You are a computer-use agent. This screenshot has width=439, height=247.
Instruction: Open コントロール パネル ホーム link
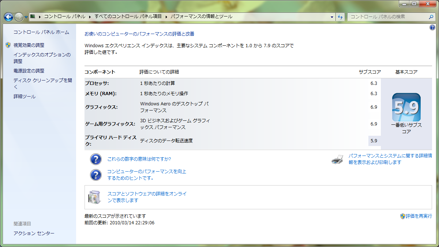pyautogui.click(x=41, y=32)
